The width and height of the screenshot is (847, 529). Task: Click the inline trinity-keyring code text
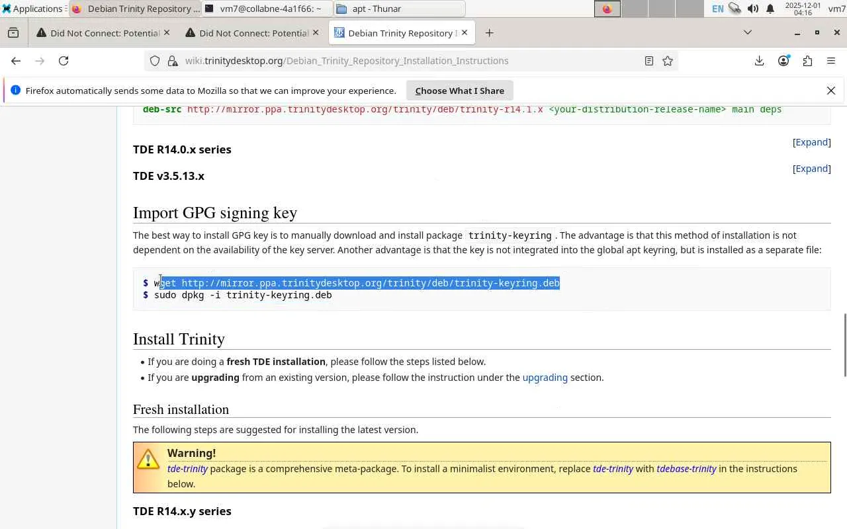(510, 235)
